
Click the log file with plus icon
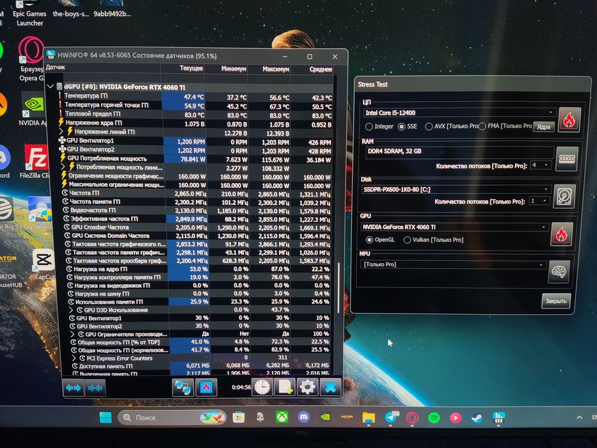pos(285,387)
